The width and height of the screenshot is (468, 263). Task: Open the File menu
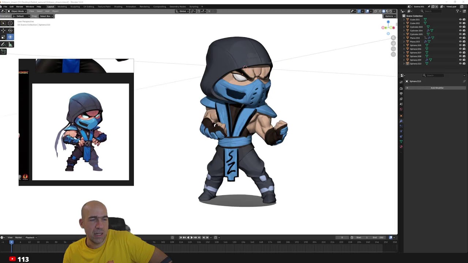(x=5, y=7)
